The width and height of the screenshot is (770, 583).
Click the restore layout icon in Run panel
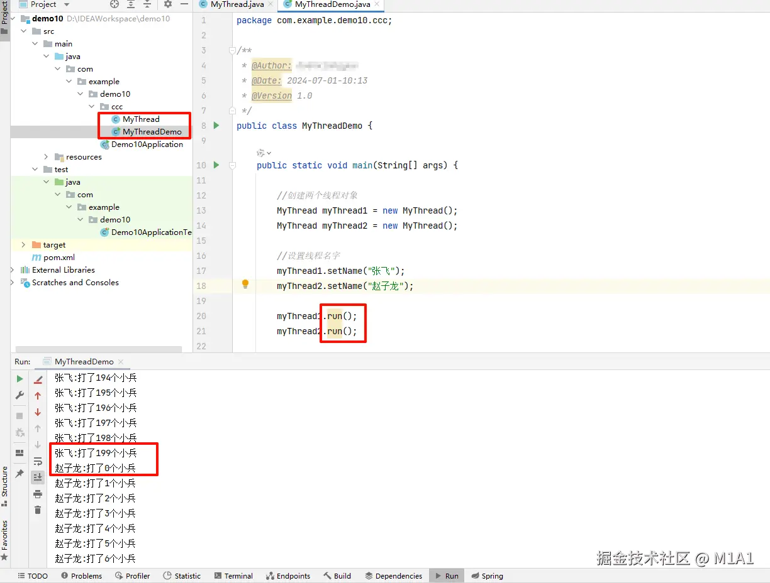coord(20,453)
